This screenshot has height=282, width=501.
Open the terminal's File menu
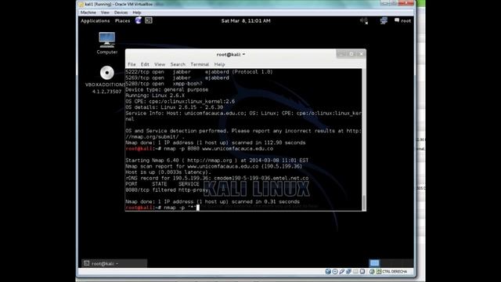(132, 64)
